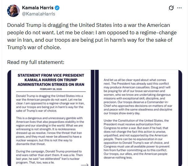This screenshot has height=166, width=192.
Task: Click the arrow at bottom of left statement
Action: click(x=85, y=165)
